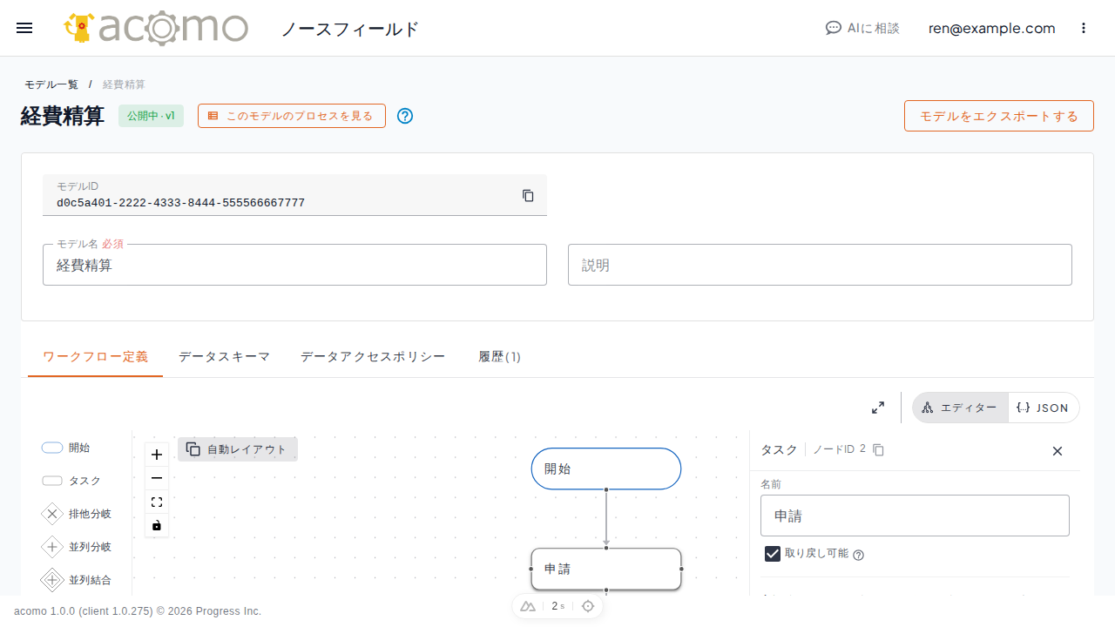
Task: Click the acomo logo
Action: (x=156, y=28)
